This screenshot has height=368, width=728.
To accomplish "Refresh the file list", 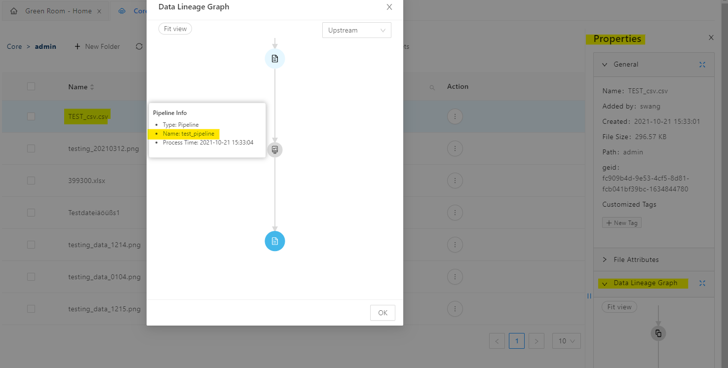I will 139,46.
